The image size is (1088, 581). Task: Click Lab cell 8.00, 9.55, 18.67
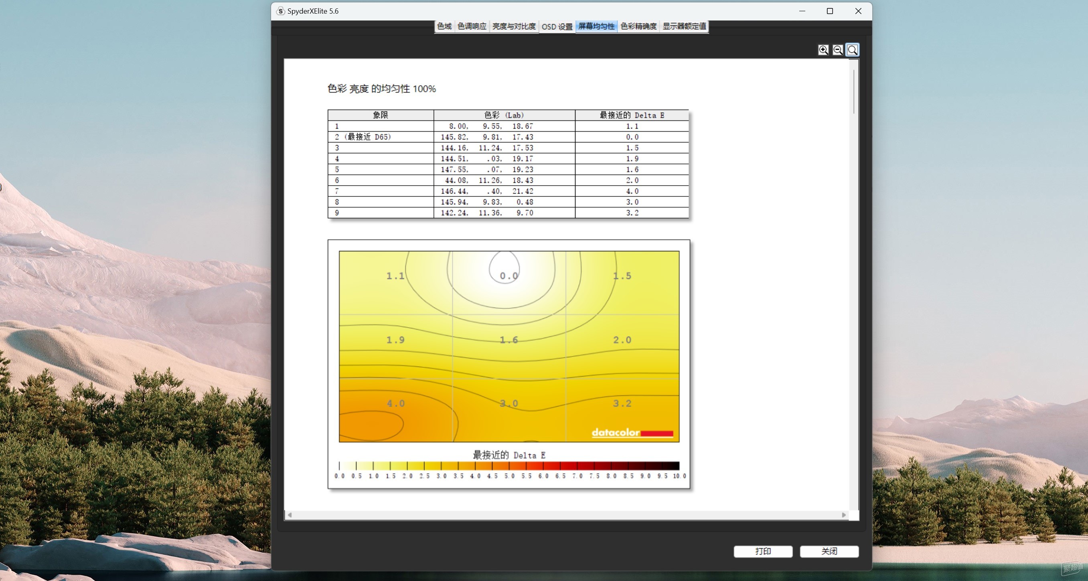click(x=504, y=126)
